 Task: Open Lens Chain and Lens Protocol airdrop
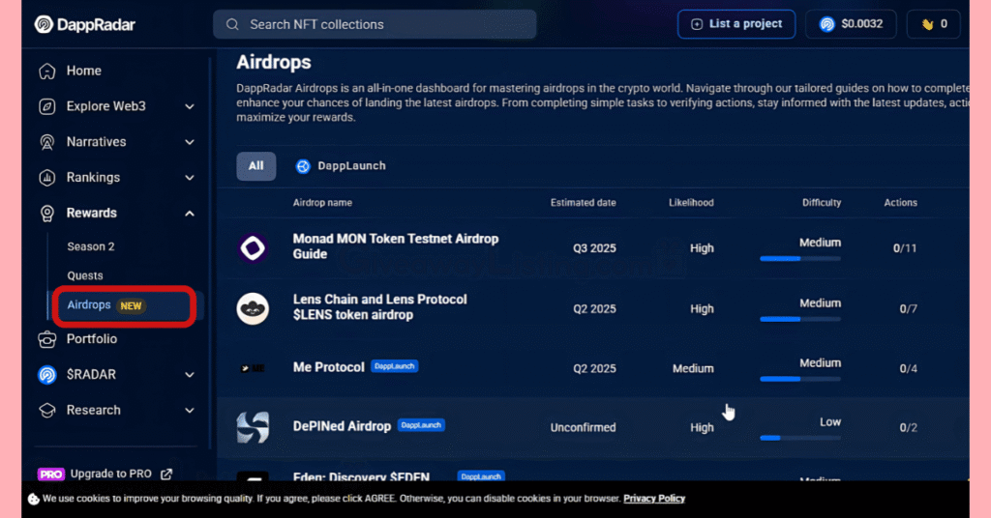click(379, 307)
